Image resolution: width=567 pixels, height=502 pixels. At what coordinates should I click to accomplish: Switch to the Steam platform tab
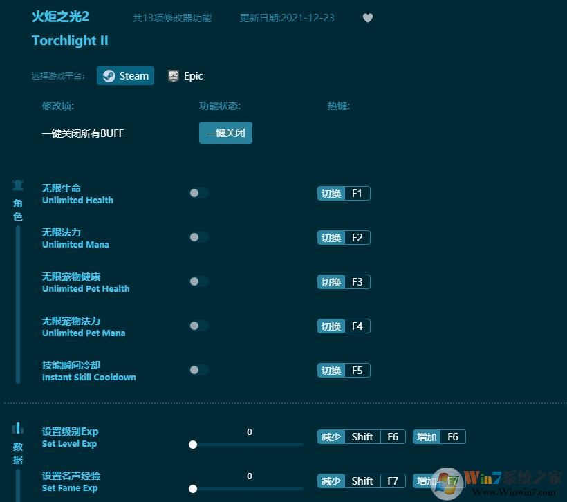(x=125, y=76)
